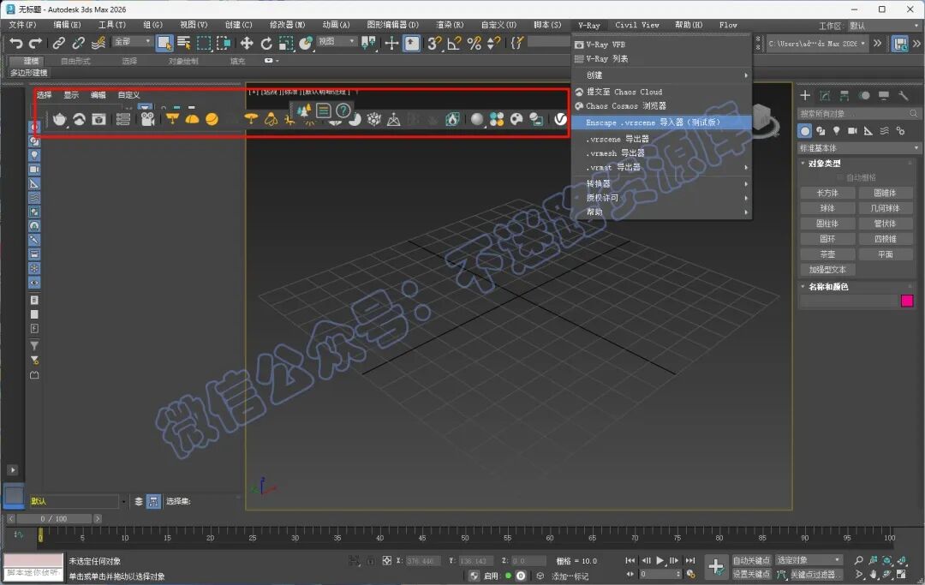The width and height of the screenshot is (925, 585).
Task: Toggle the 3D Snaps icon
Action: [434, 43]
